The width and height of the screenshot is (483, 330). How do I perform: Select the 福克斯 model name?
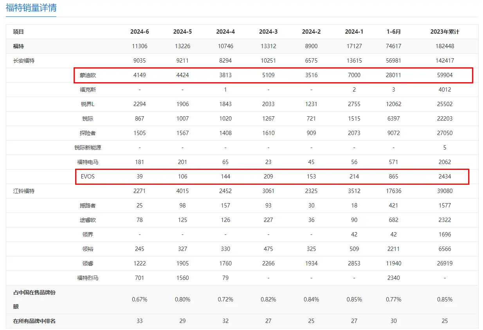coord(88,90)
